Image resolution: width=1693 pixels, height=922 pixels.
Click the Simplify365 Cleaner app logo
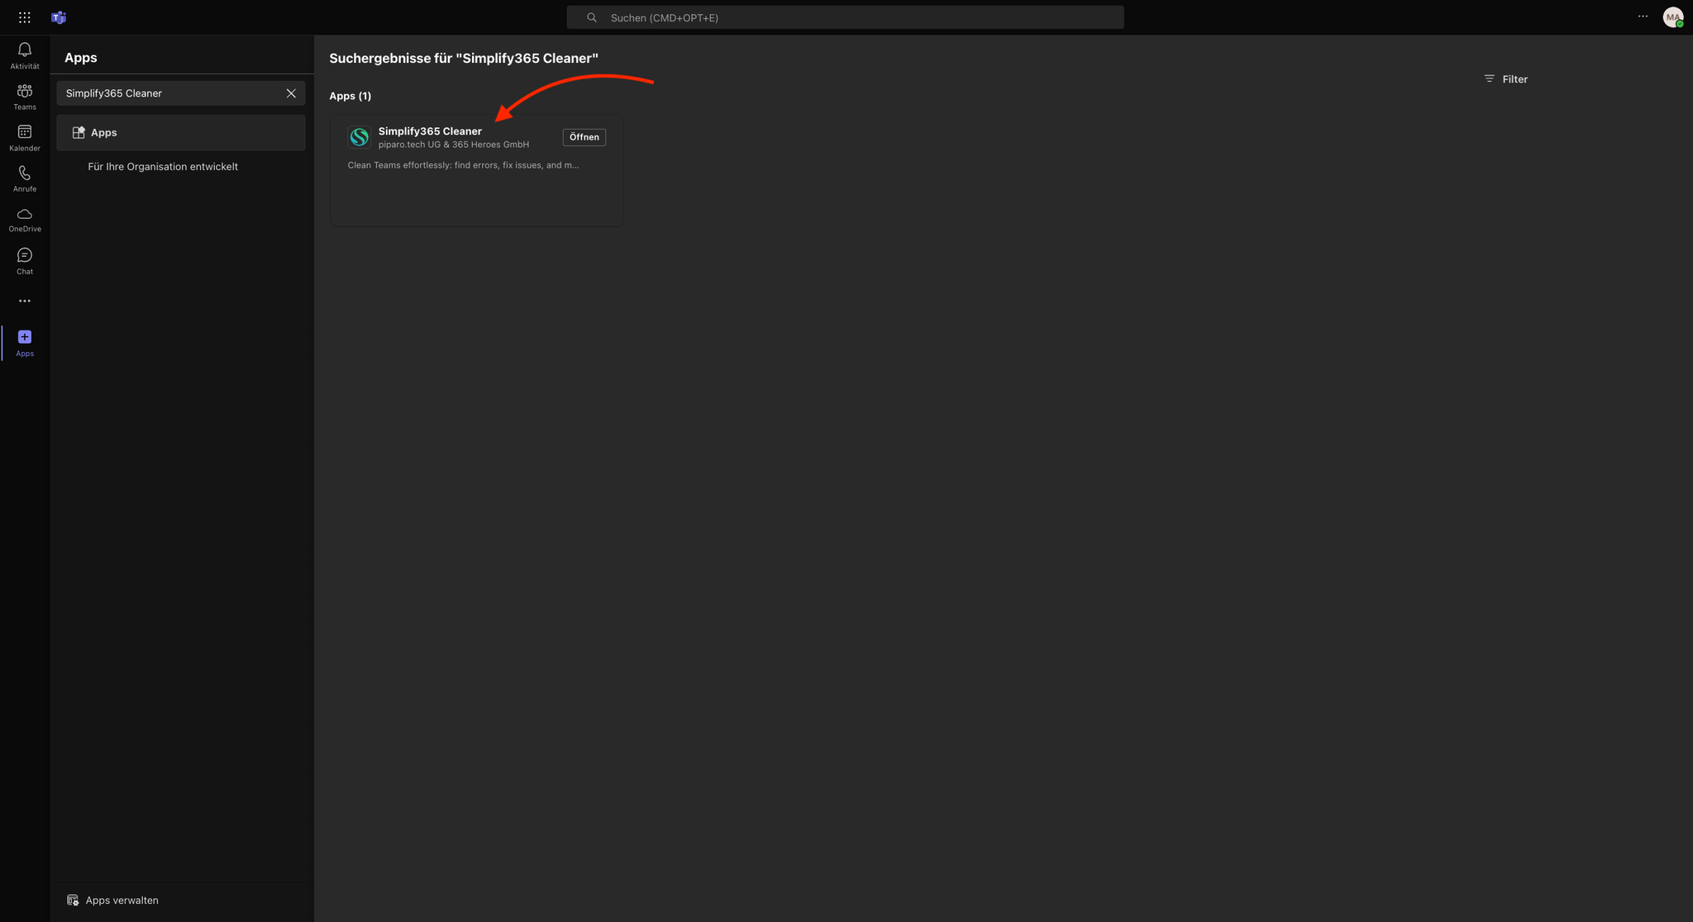(x=360, y=137)
